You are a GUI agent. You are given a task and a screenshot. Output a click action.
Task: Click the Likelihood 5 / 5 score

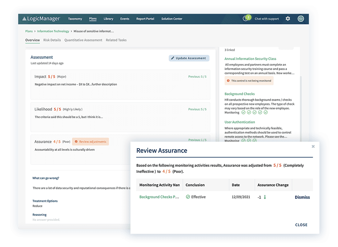tap(57, 109)
